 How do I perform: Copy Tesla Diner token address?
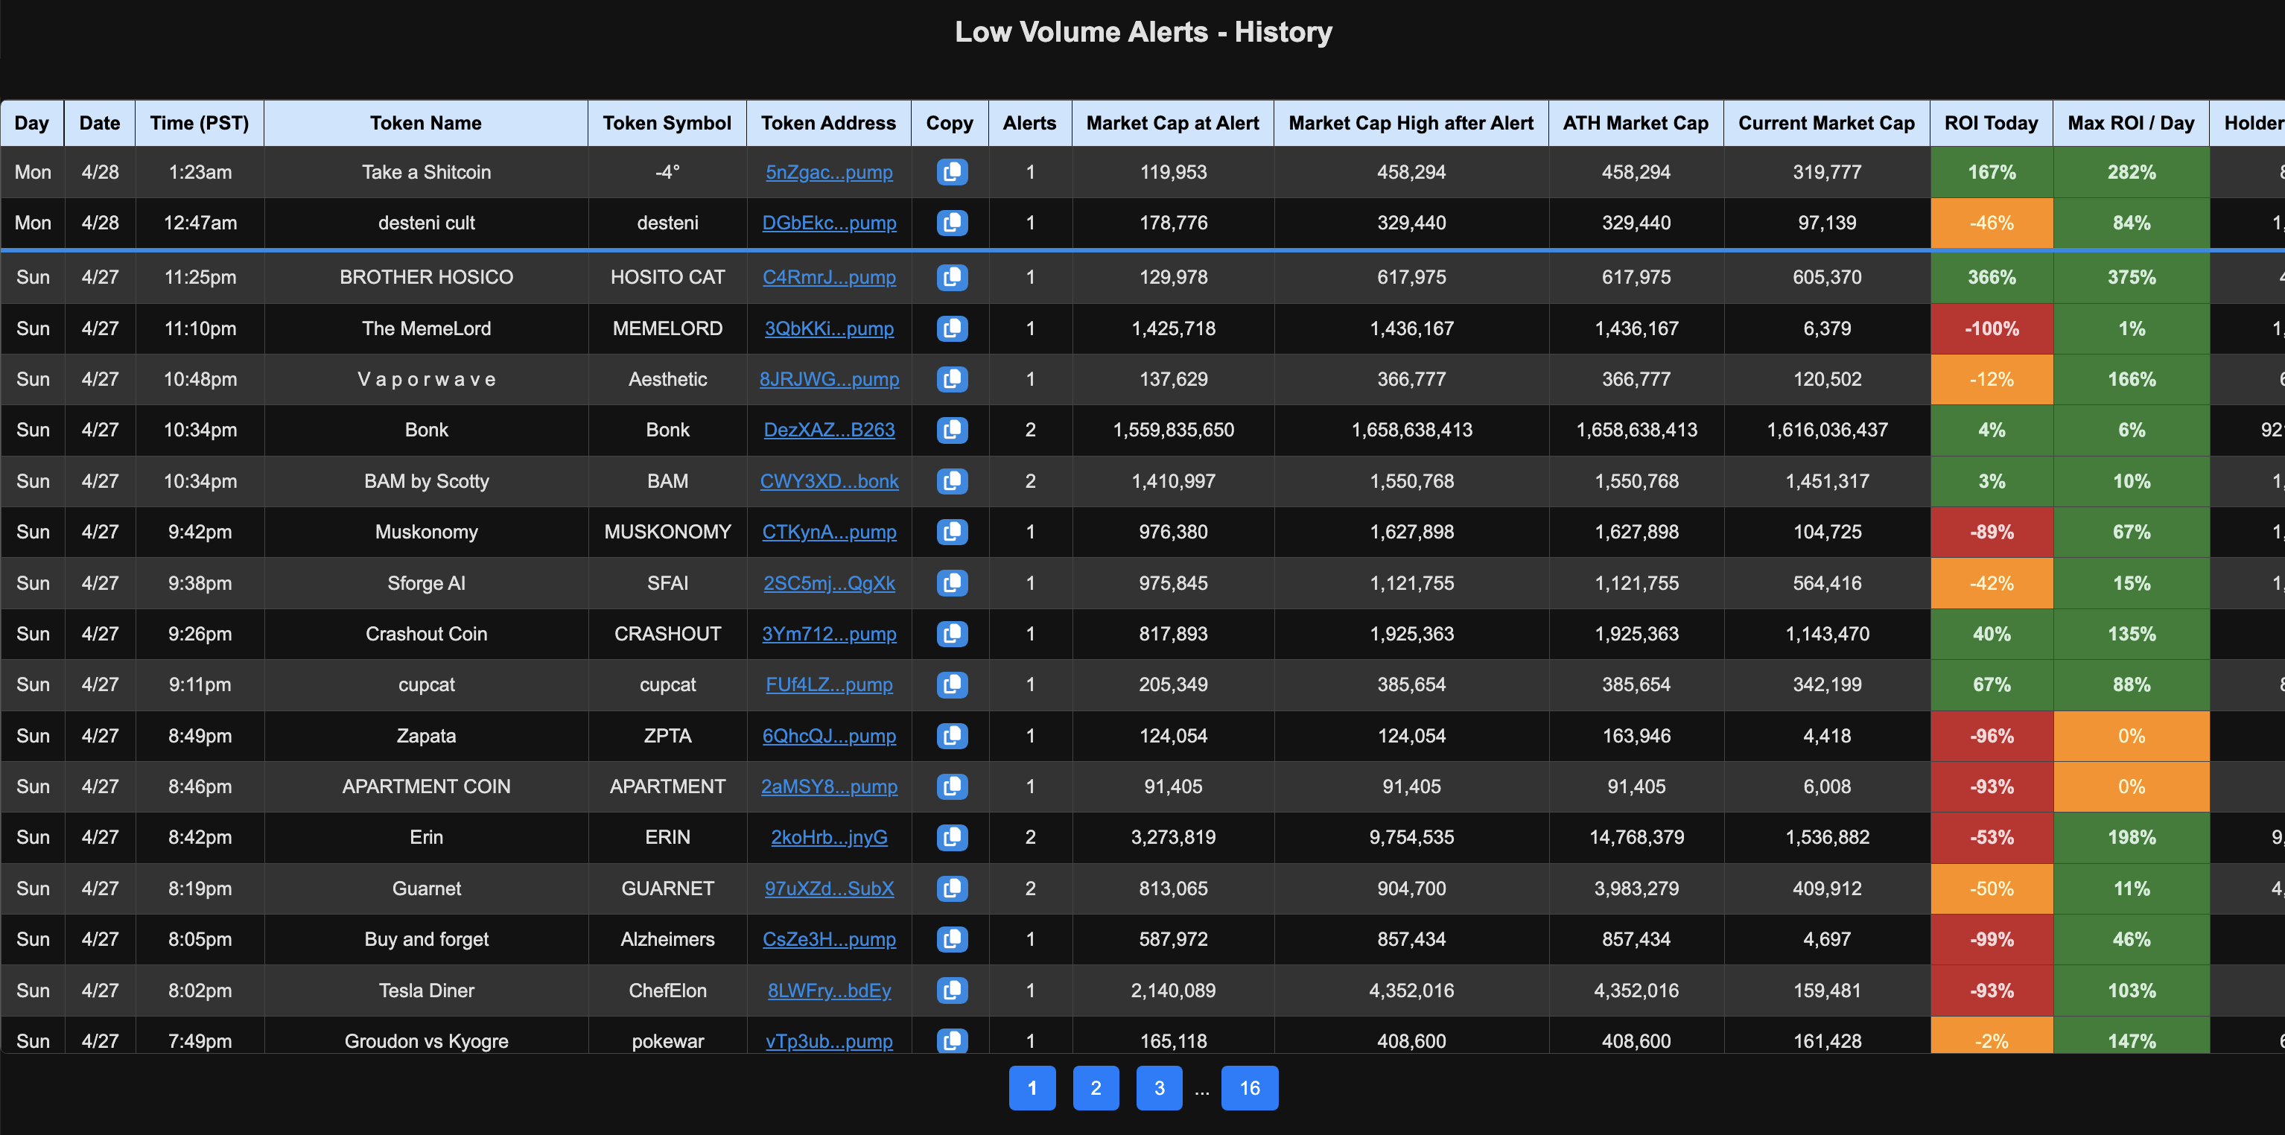[x=951, y=991]
